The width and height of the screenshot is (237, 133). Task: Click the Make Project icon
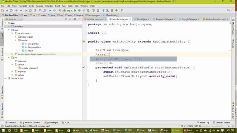pyautogui.click(x=60, y=10)
